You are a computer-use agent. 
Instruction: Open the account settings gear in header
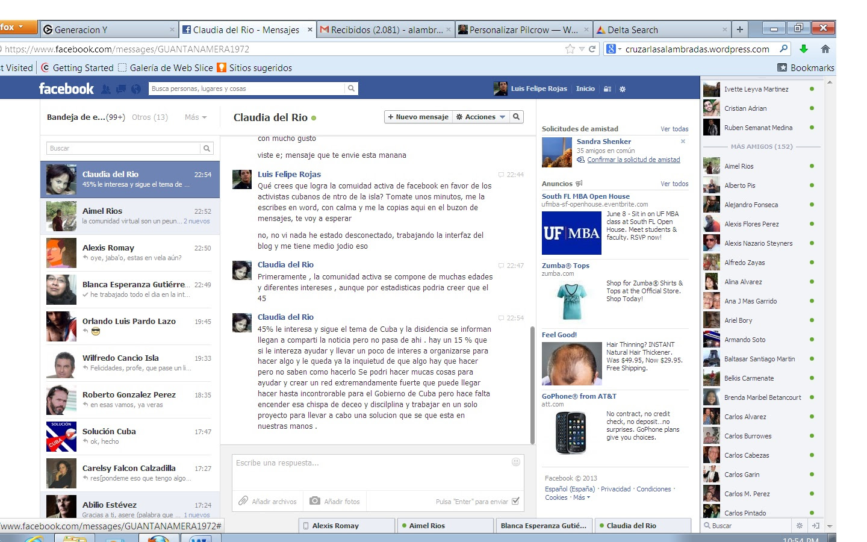tap(623, 89)
